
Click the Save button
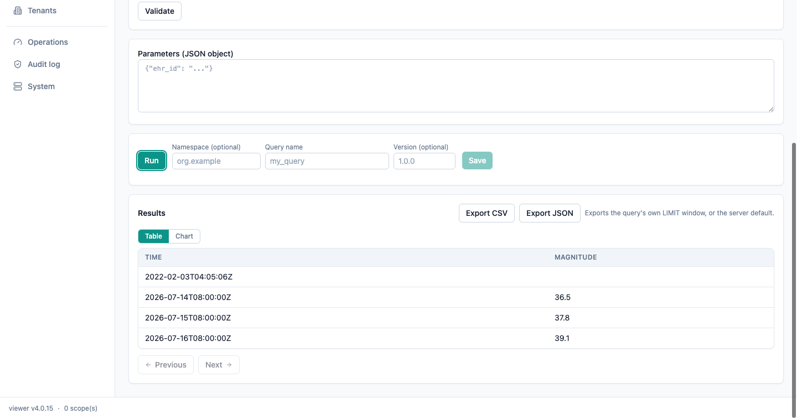[x=477, y=161]
